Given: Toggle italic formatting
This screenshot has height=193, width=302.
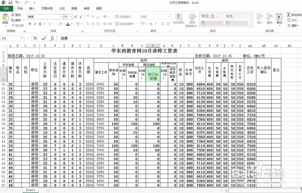Looking at the screenshot, I should click(35, 23).
